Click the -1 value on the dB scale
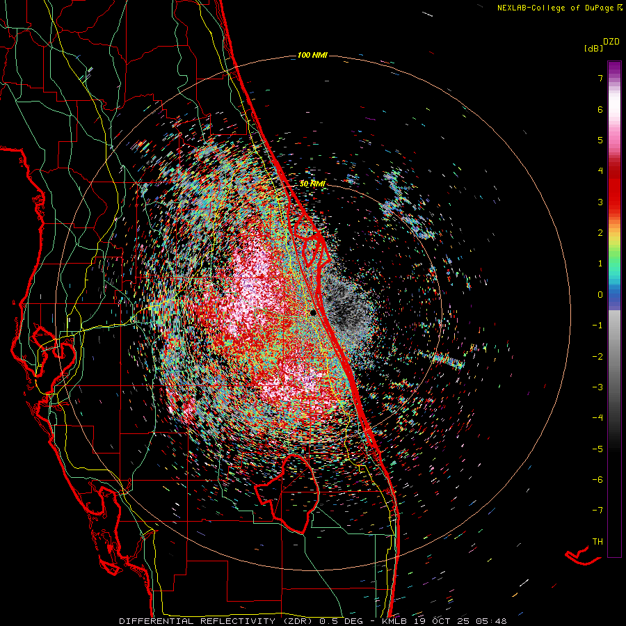Viewport: 626px width, 626px height. point(597,326)
